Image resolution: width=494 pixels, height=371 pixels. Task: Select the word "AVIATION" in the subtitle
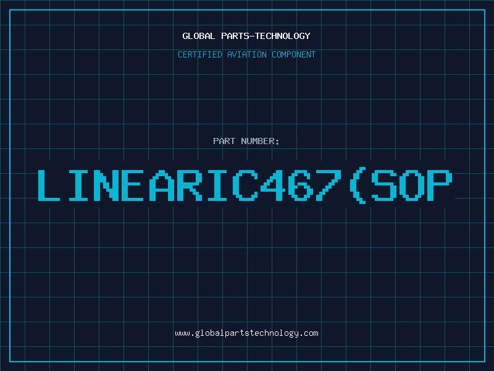tap(247, 55)
